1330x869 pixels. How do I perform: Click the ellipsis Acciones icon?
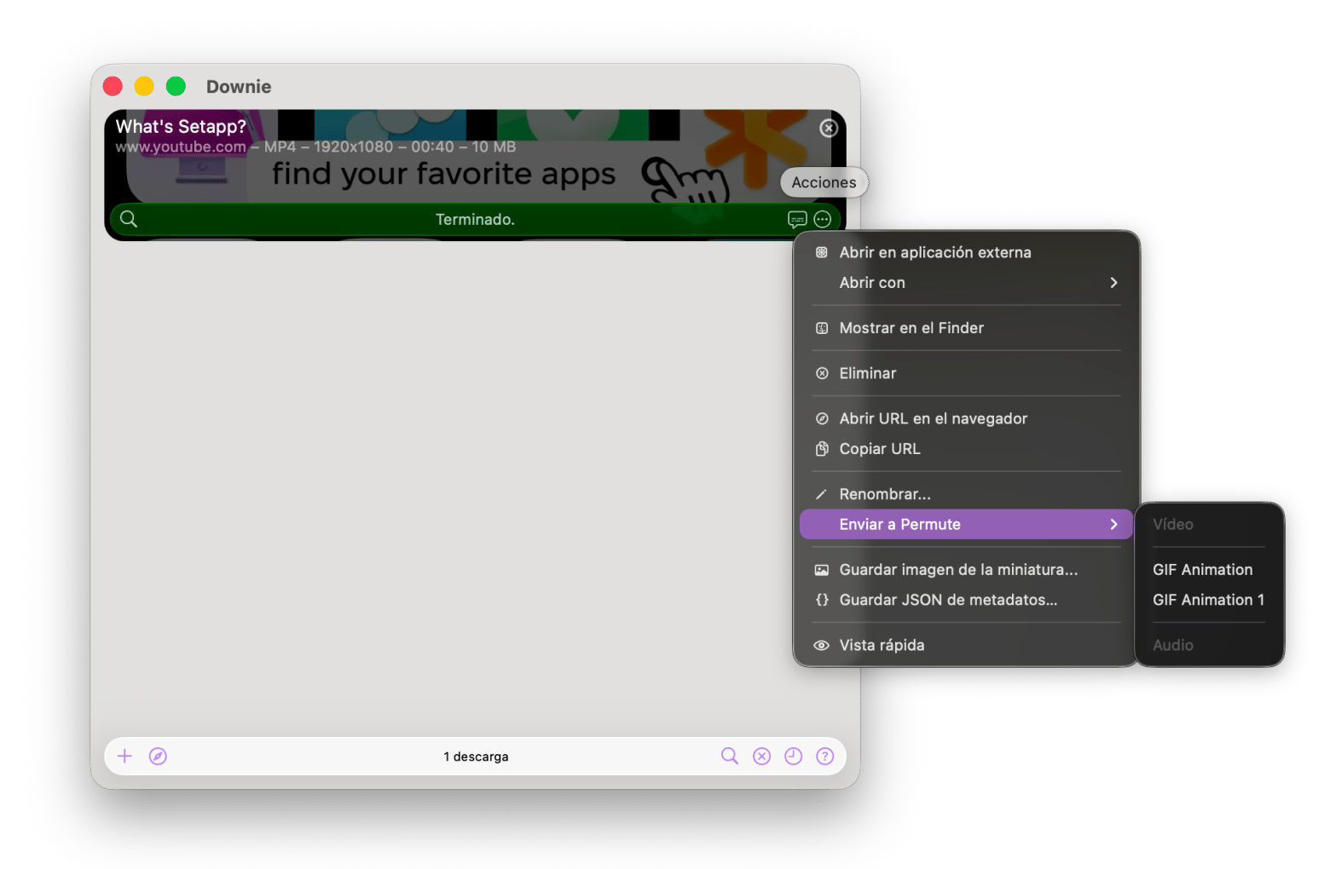[823, 220]
